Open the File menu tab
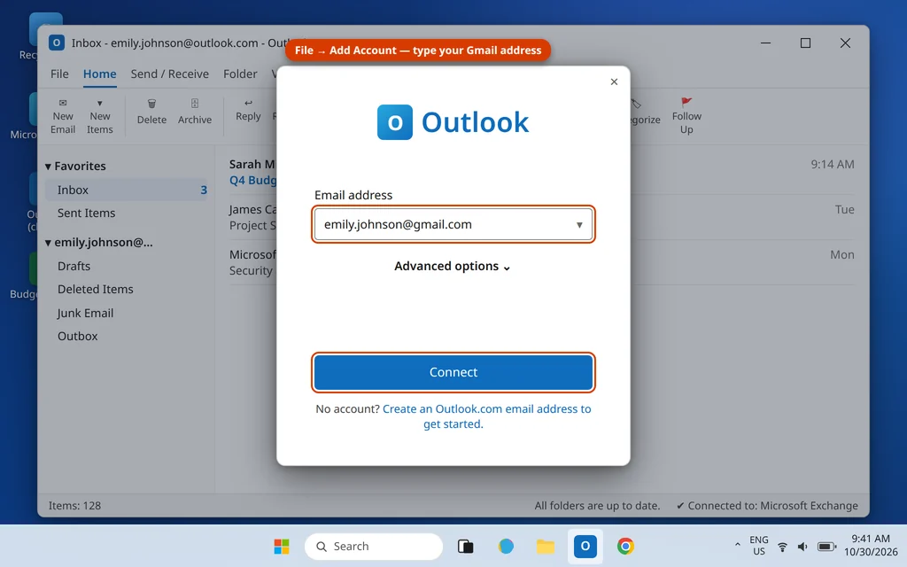This screenshot has height=567, width=907. [59, 74]
